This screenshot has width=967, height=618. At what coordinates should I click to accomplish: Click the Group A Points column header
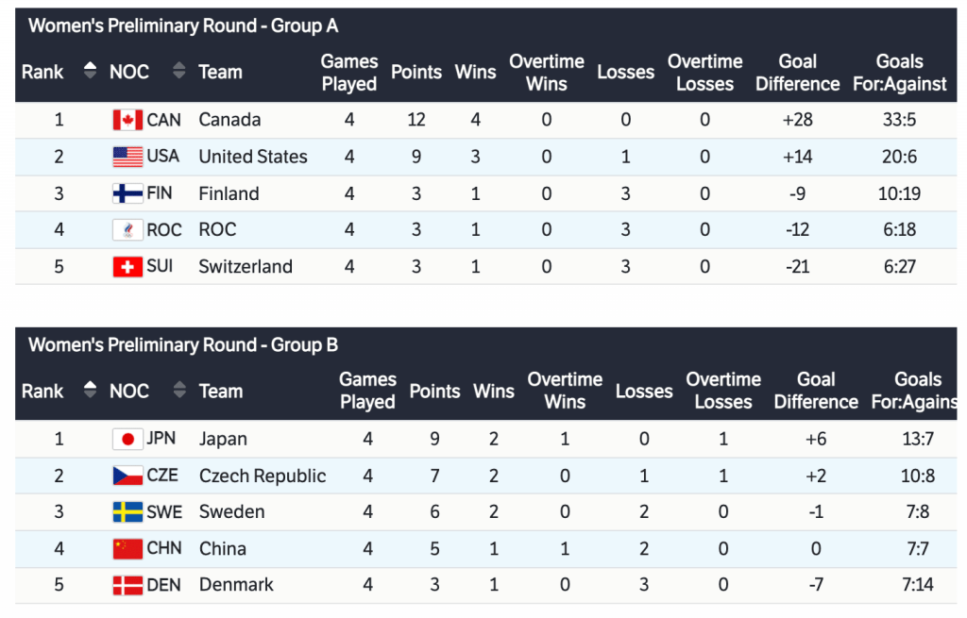point(416,73)
